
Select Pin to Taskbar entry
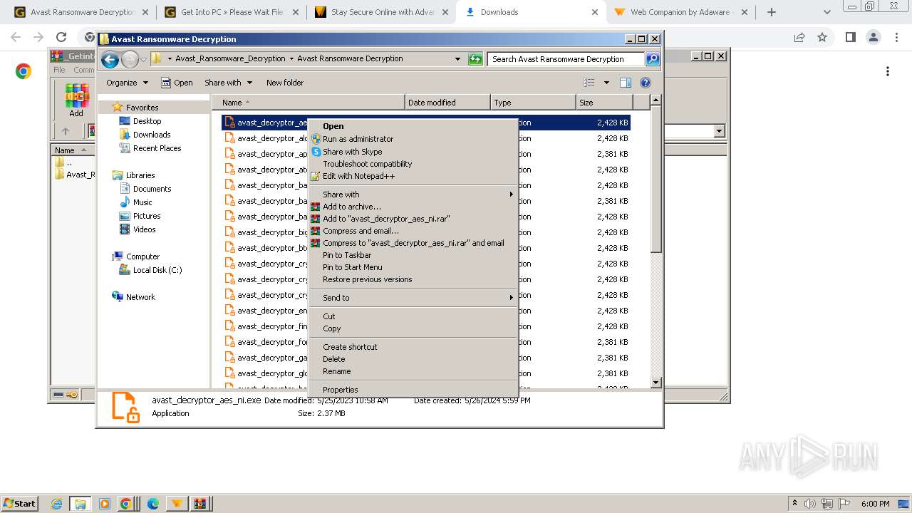click(413, 255)
